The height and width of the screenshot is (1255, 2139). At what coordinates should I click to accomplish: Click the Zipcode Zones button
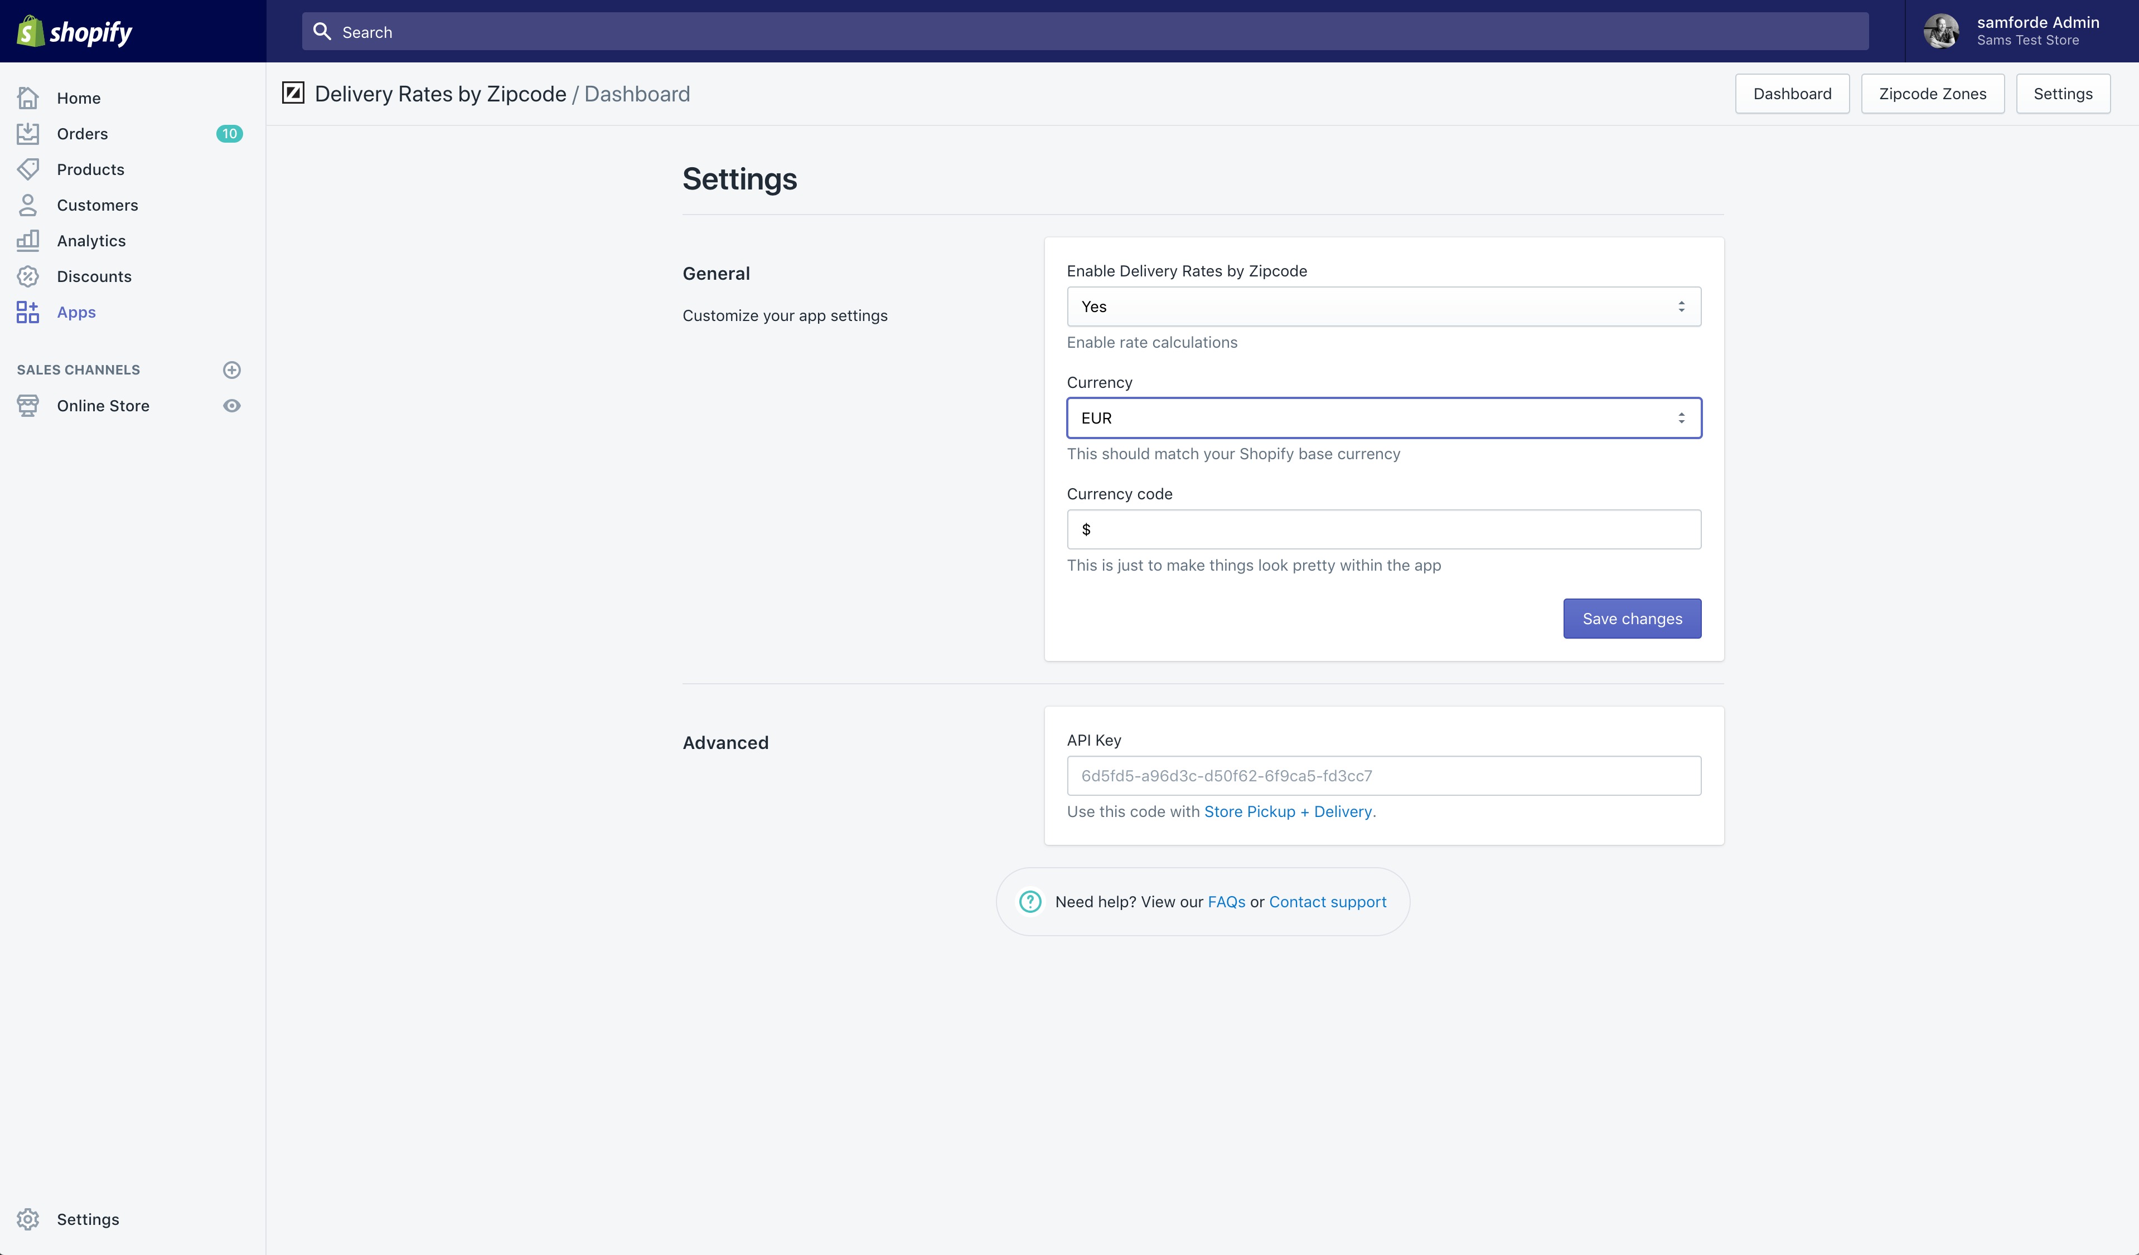point(1933,93)
